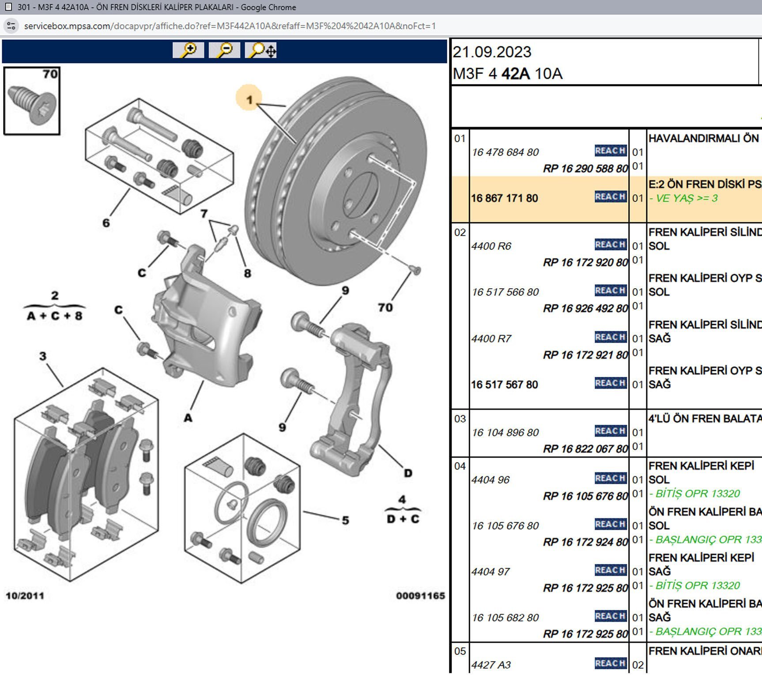Click the address bar URL
The width and height of the screenshot is (762, 678).
[x=230, y=26]
